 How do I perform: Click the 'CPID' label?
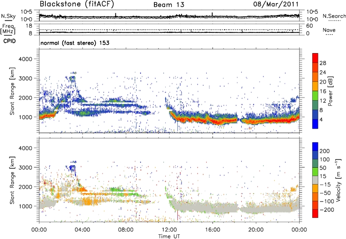(x=10, y=41)
